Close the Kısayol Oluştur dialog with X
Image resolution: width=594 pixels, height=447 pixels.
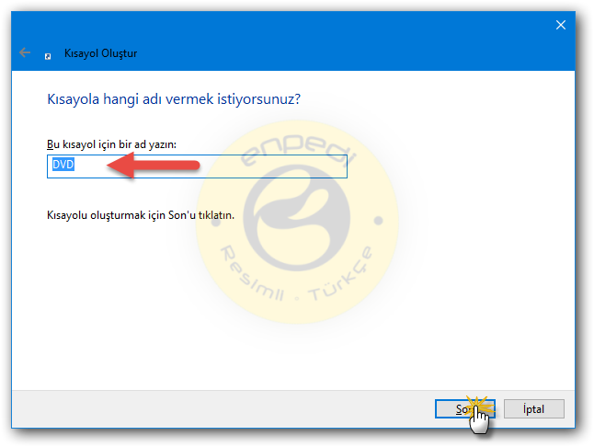[561, 25]
